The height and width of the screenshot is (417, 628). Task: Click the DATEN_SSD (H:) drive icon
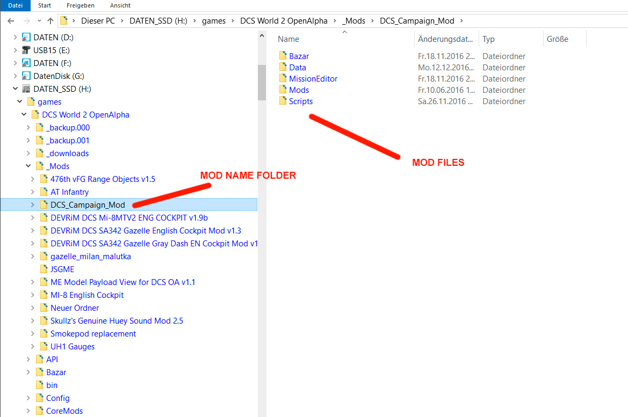pyautogui.click(x=26, y=89)
